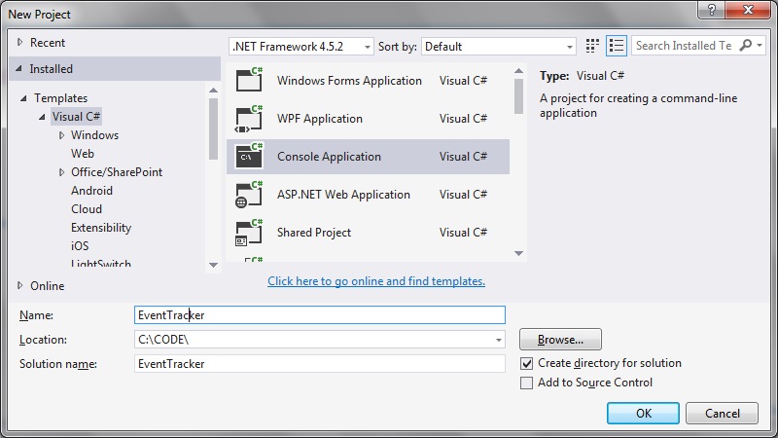The image size is (778, 438).
Task: Click the tree panel scroll up arrow
Action: point(213,90)
